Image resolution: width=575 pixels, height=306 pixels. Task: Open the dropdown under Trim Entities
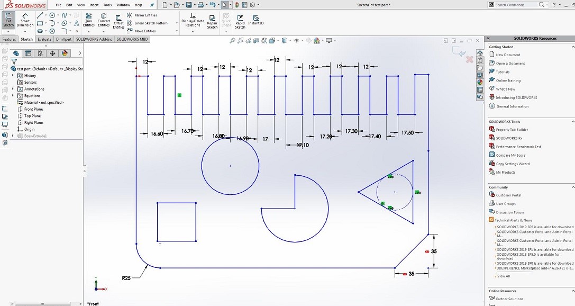88,32
